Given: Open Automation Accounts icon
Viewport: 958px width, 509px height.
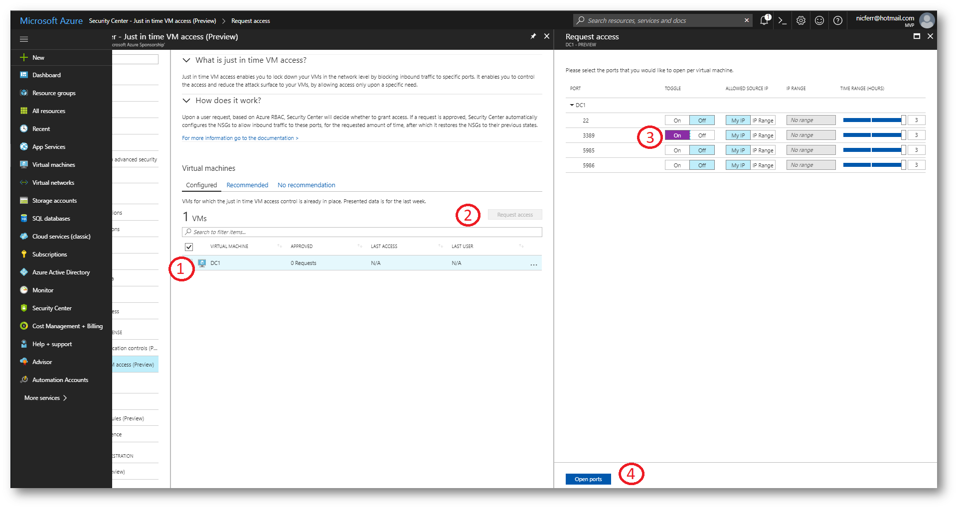Looking at the screenshot, I should pyautogui.click(x=23, y=380).
